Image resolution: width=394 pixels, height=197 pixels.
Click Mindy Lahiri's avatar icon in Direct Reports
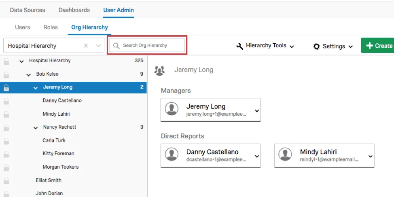(286, 155)
